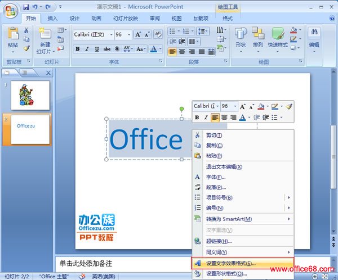
Task: Toggle align left in ribbon paragraph group
Action: [x=172, y=52]
